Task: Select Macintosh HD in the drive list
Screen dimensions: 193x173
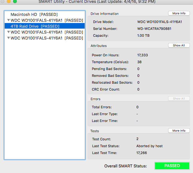Action: point(45,14)
